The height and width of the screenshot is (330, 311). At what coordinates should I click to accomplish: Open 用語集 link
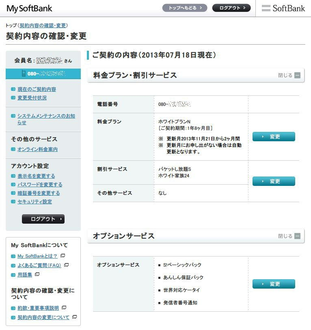[25, 275]
